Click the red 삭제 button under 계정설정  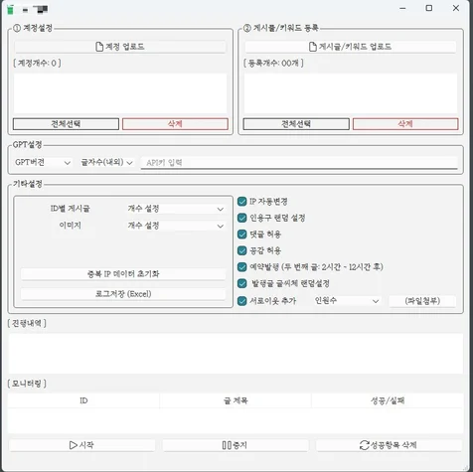click(x=175, y=124)
